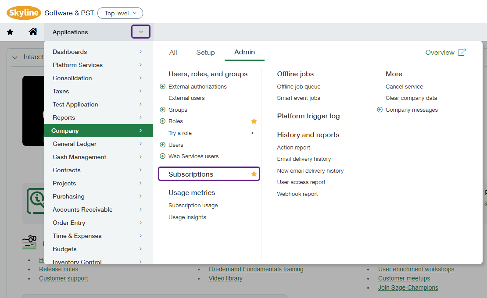Switch to the Setup tab
487x298 pixels.
(x=205, y=52)
